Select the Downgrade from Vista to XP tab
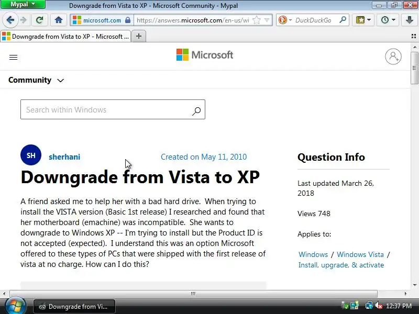Viewport: 419px width, 314px height. [66, 36]
